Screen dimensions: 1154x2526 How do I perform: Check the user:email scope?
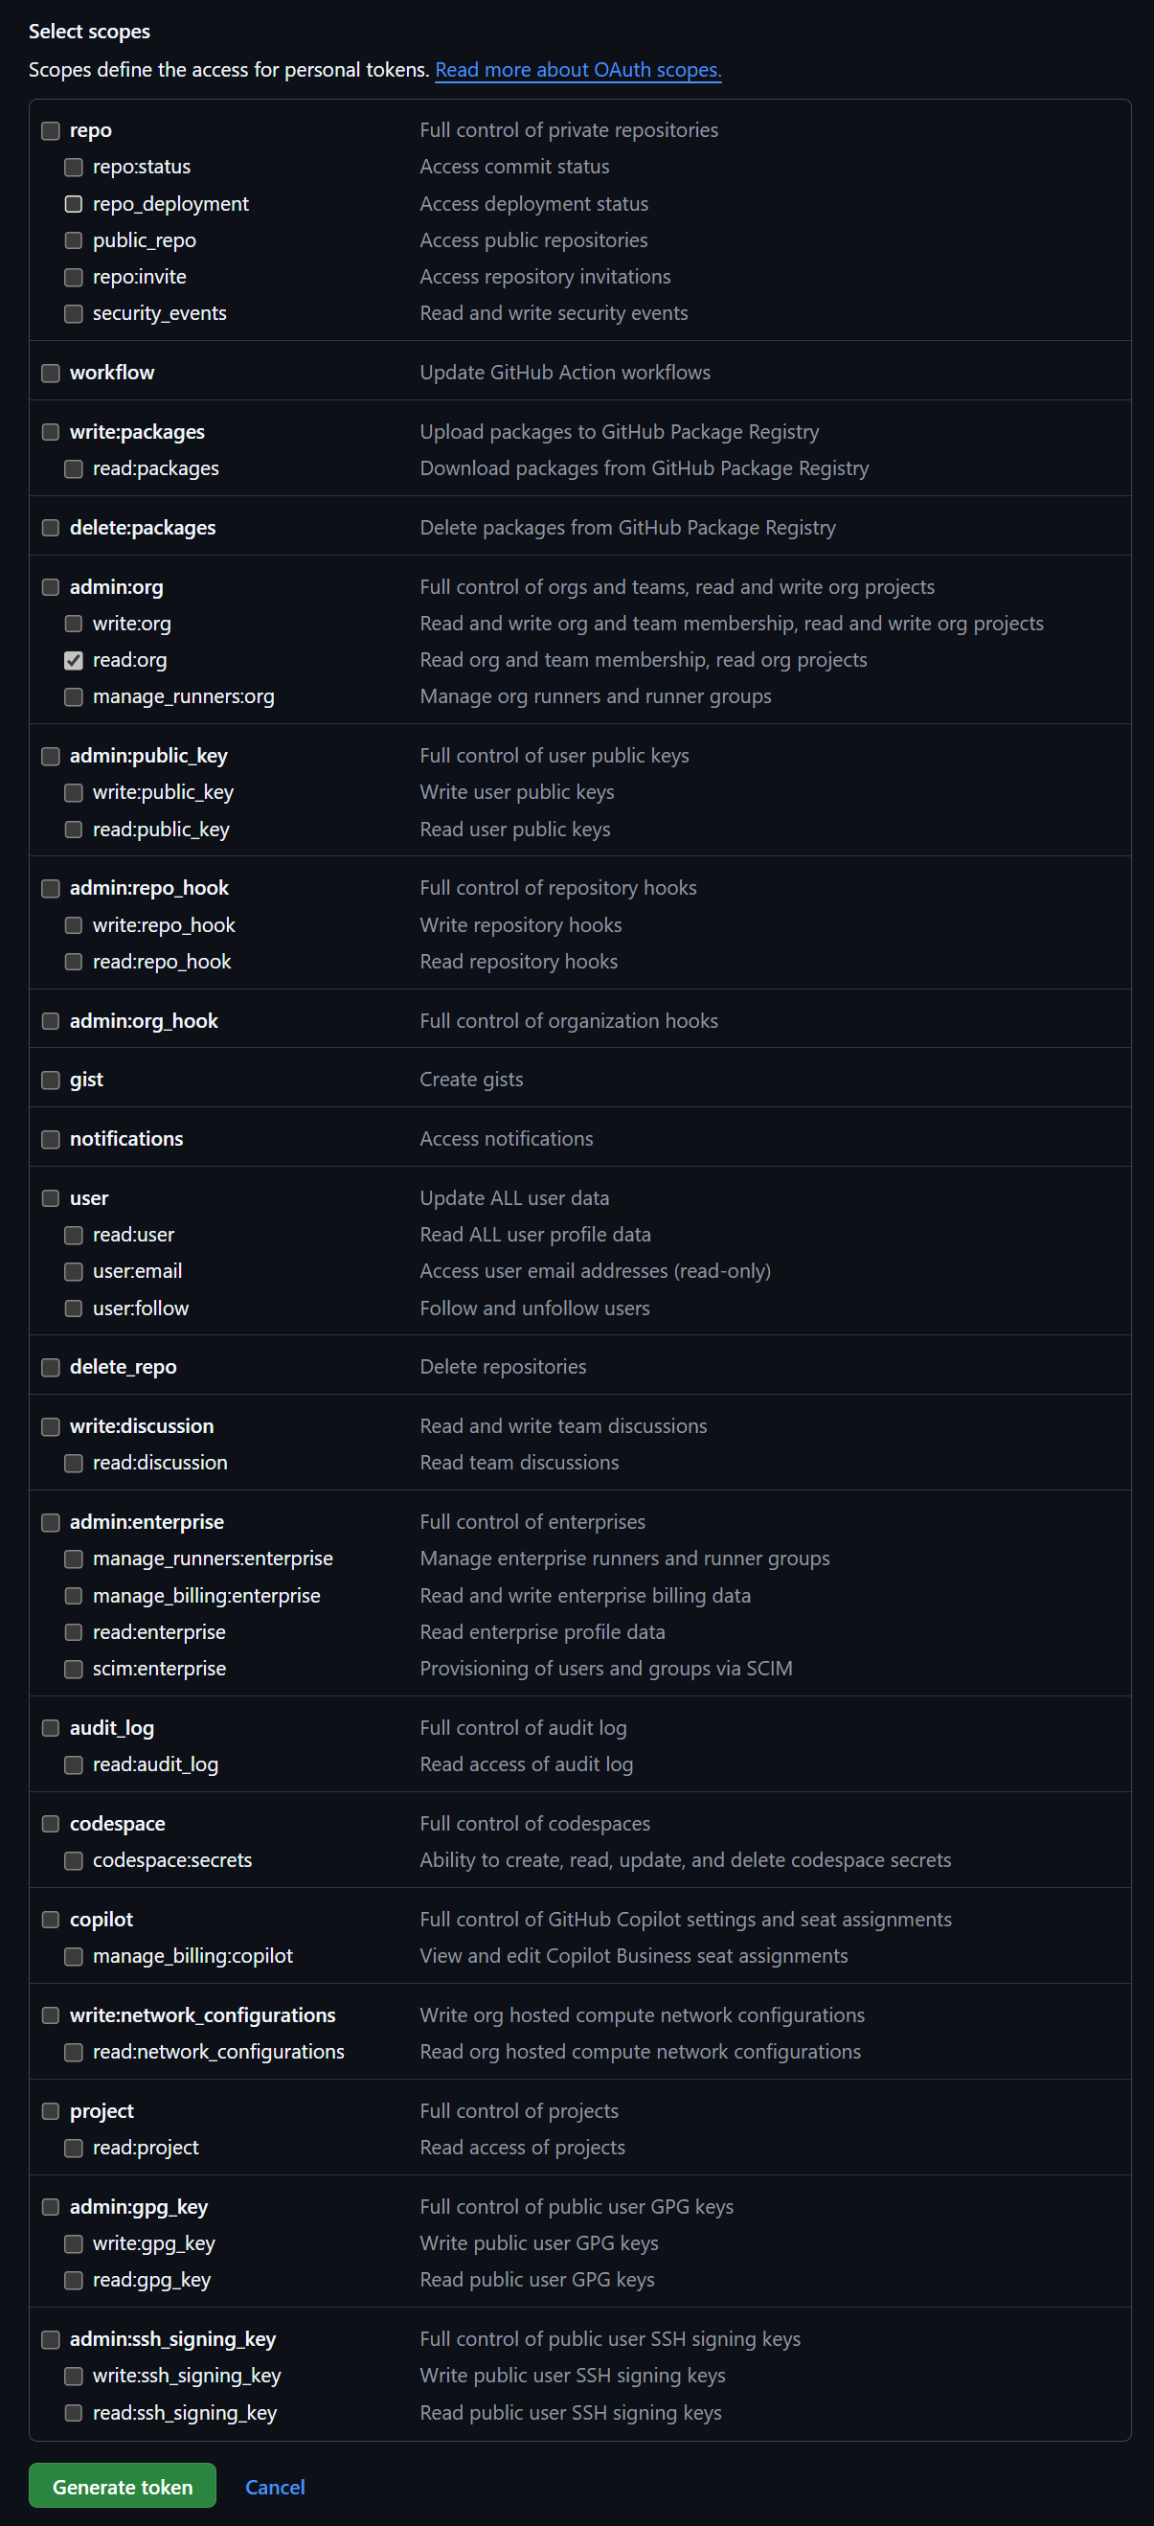click(x=74, y=1272)
